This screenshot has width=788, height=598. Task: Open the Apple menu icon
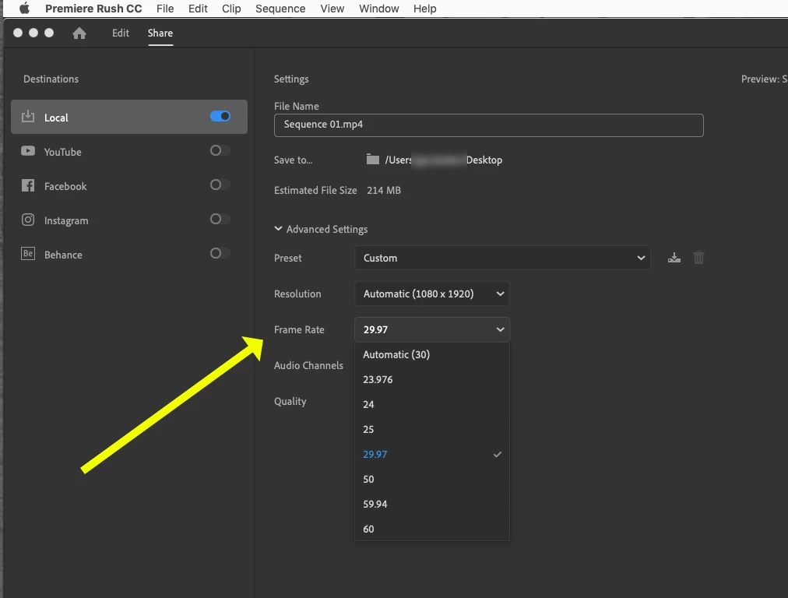tap(24, 9)
